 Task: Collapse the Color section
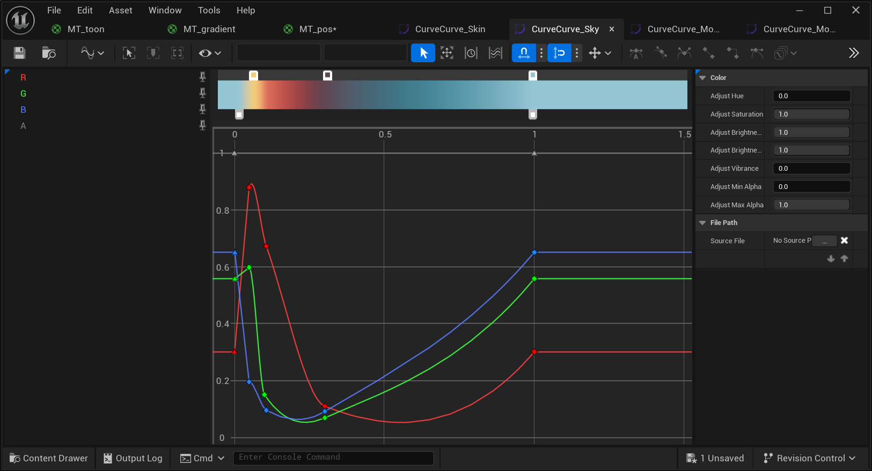[x=702, y=78]
